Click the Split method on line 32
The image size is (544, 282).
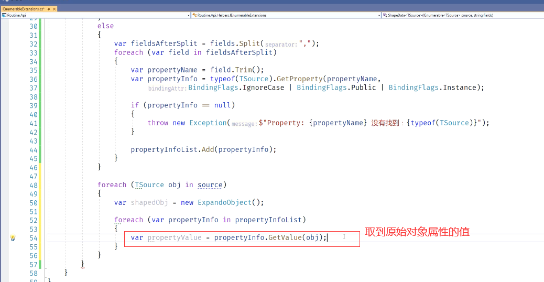pos(249,44)
